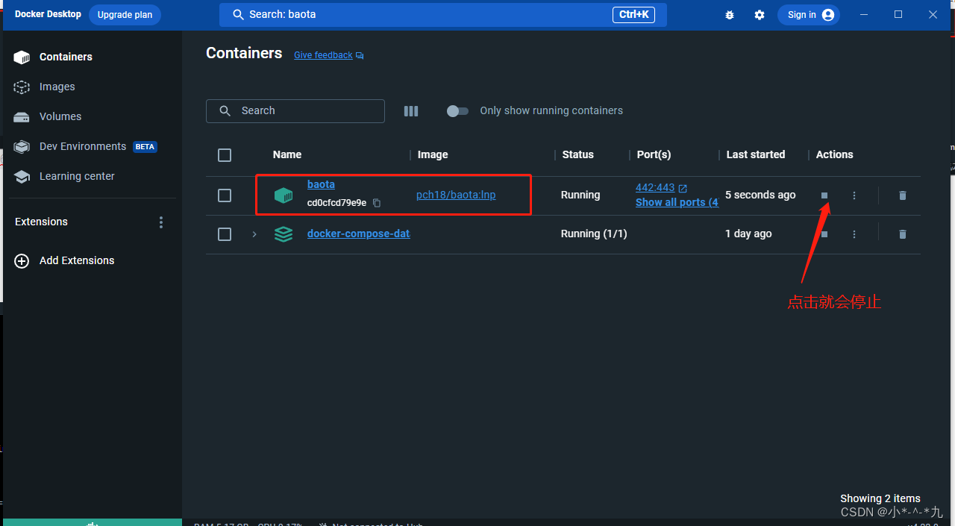This screenshot has width=955, height=526.
Task: Tick the select-all containers header checkbox
Action: coord(225,155)
